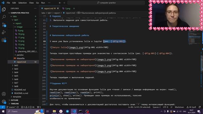Open the View menu
This screenshot has height=114, width=203.
pos(31,3)
